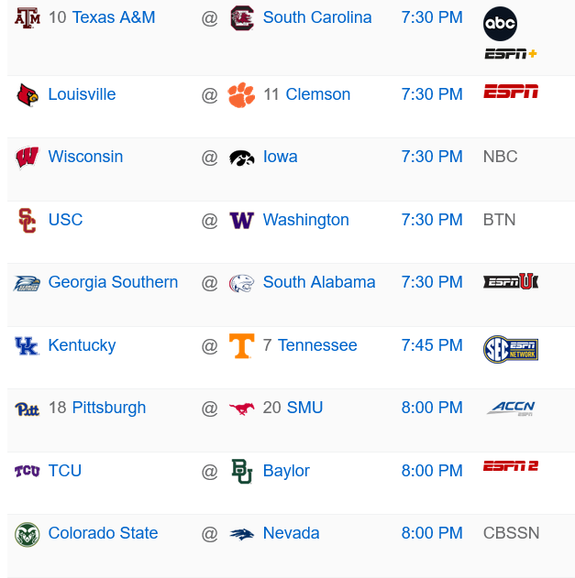Click the Colorado State Rams logo
Image resolution: width=575 pixels, height=578 pixels.
click(x=28, y=534)
